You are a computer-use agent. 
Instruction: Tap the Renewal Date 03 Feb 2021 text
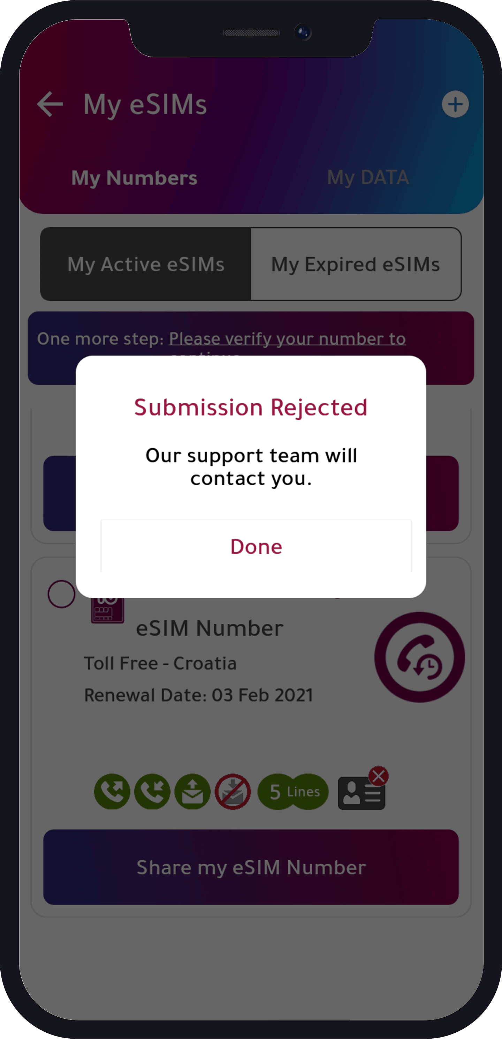pos(198,694)
